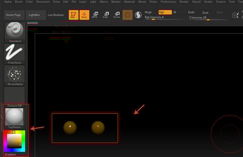The width and height of the screenshot is (243, 157).
Task: Pick a color in the color picker
Action: pos(14,141)
